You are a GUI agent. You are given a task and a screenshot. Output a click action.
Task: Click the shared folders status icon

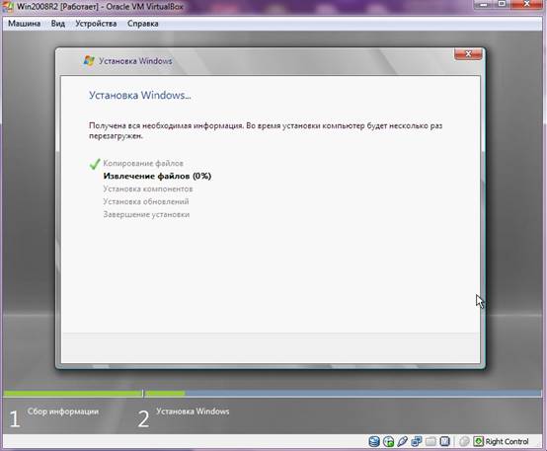click(x=430, y=441)
